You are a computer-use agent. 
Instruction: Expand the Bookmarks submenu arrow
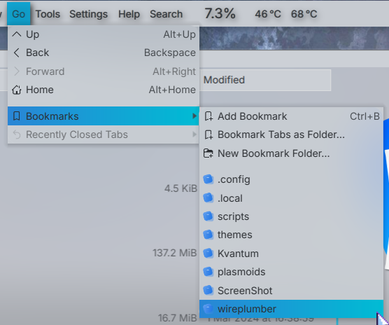(194, 116)
